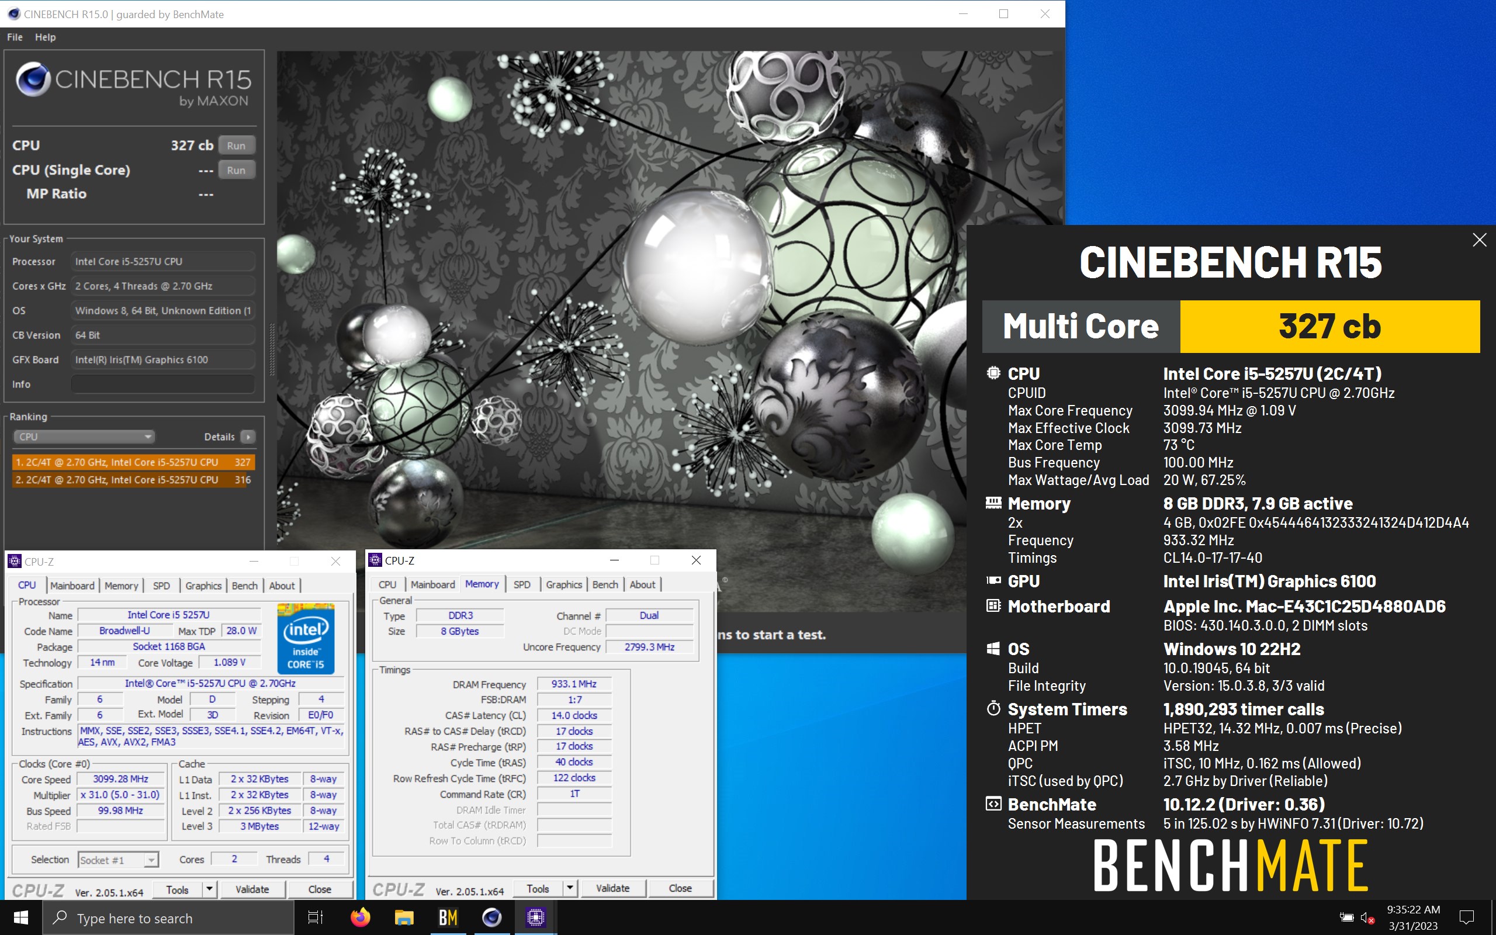Click the BenchMate Motherboard icon
Screen dimensions: 1496x935
point(993,606)
